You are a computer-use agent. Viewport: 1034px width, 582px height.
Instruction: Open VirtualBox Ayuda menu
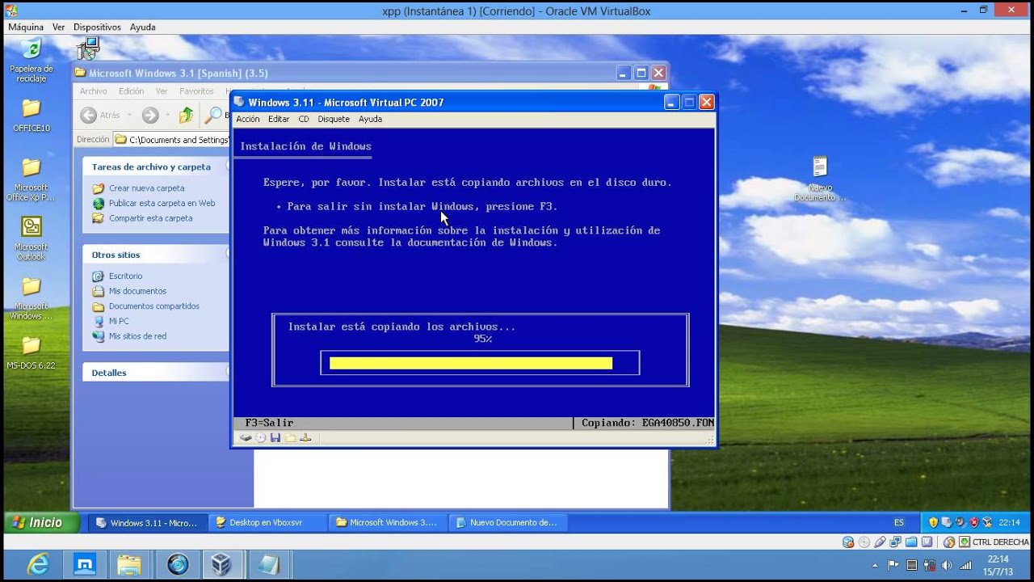point(142,27)
